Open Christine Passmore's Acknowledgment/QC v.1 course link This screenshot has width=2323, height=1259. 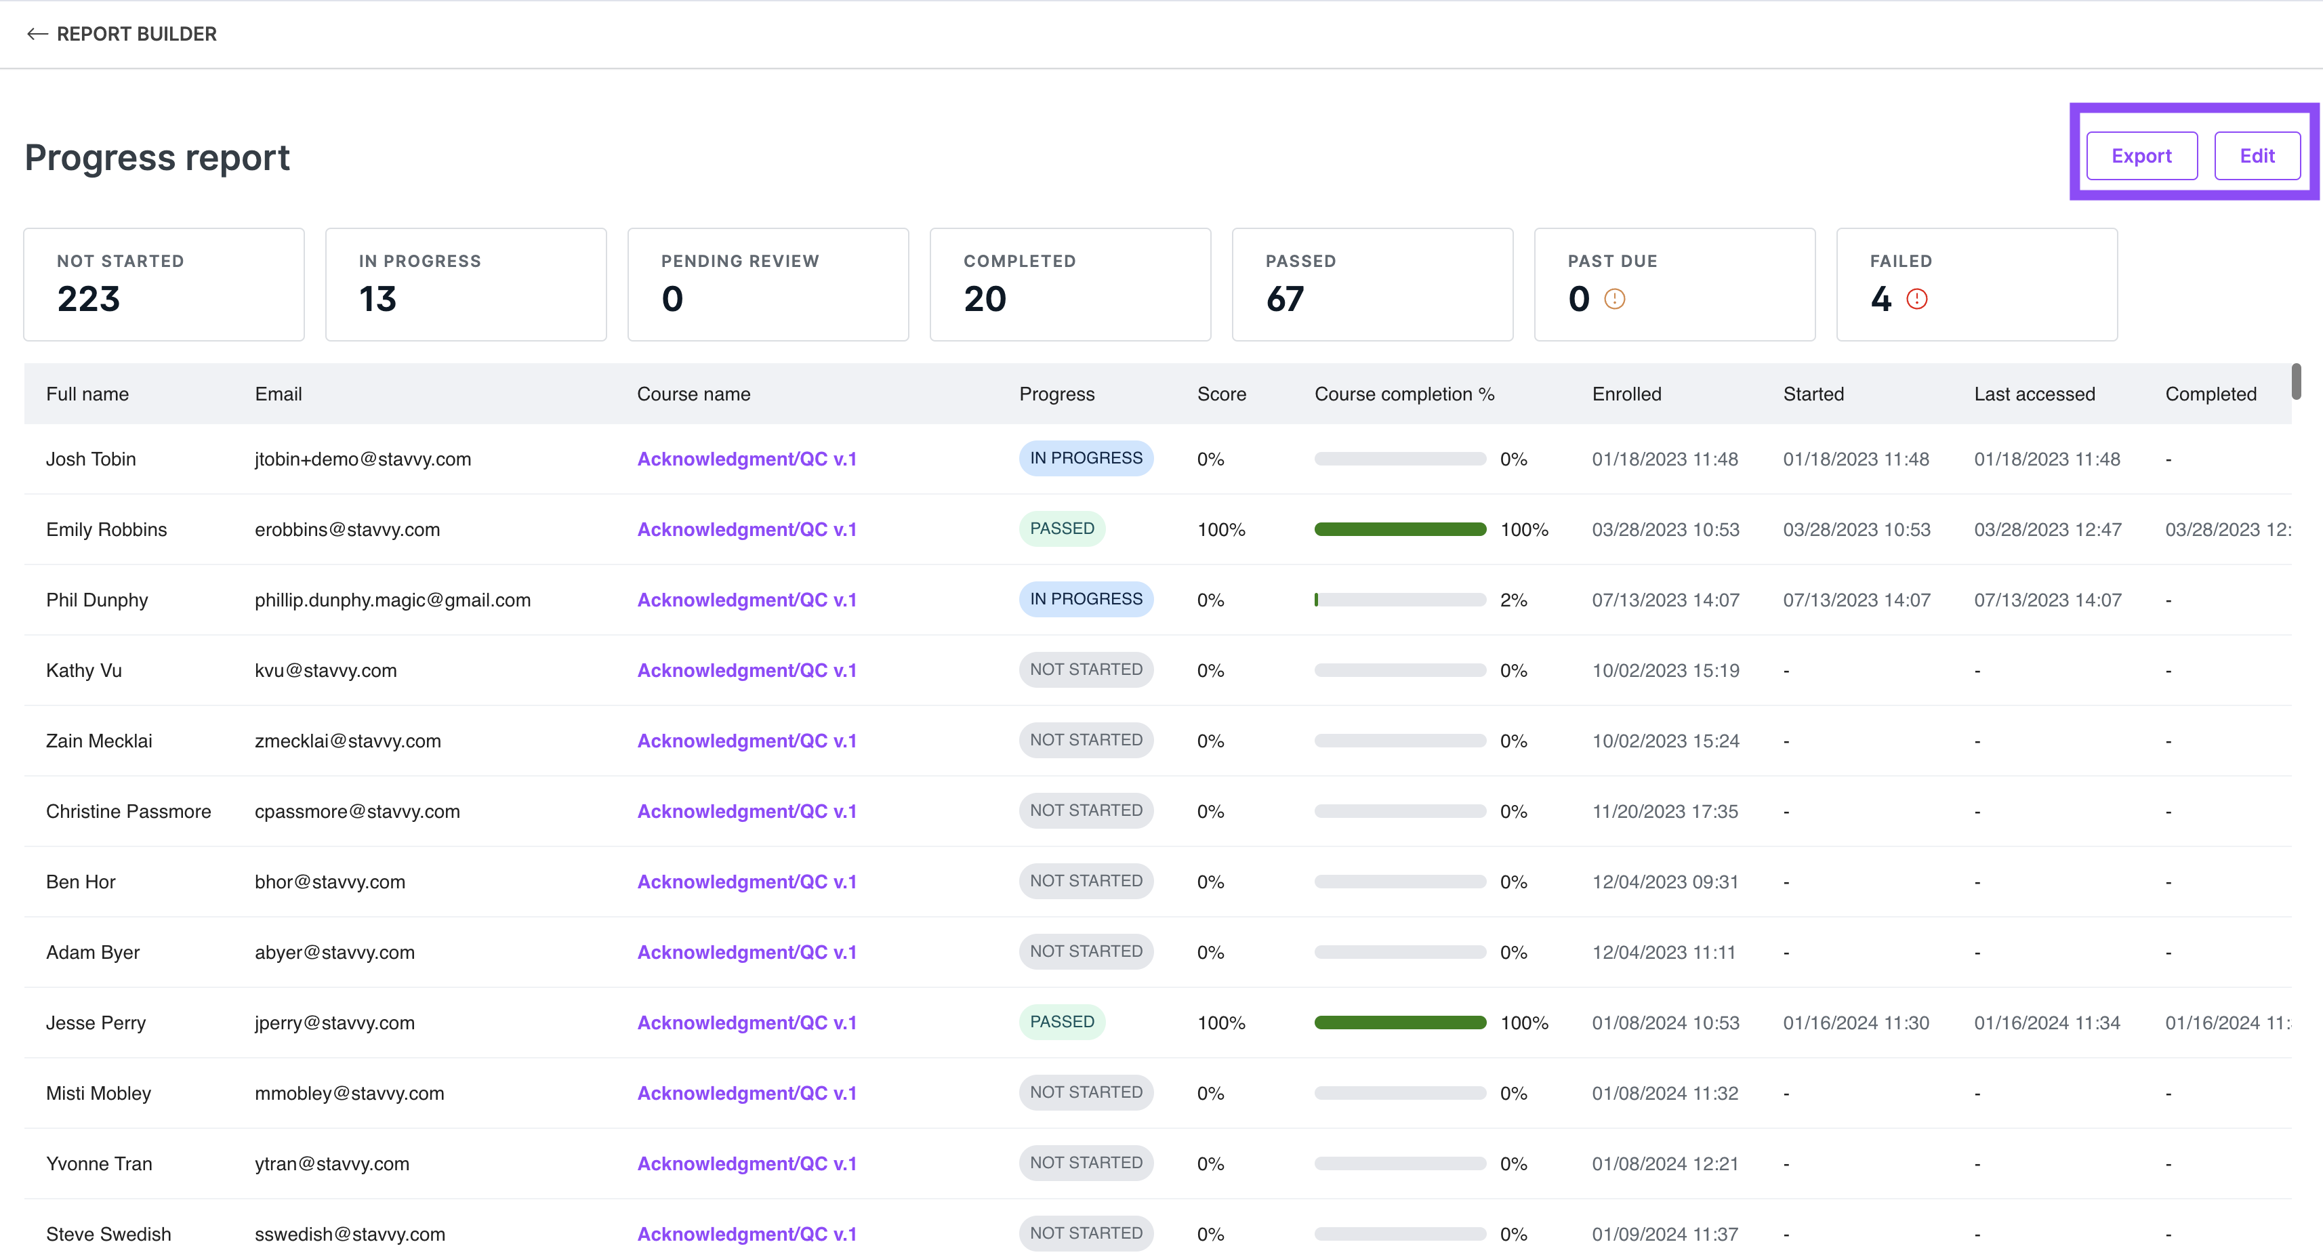pos(747,811)
